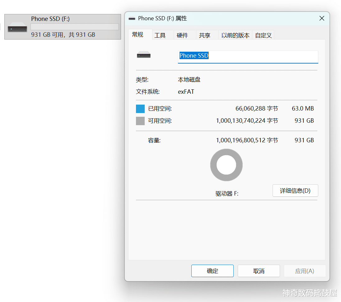Click the drive icon in Phone SSD (F:) tile
The height and width of the screenshot is (302, 341).
17,28
